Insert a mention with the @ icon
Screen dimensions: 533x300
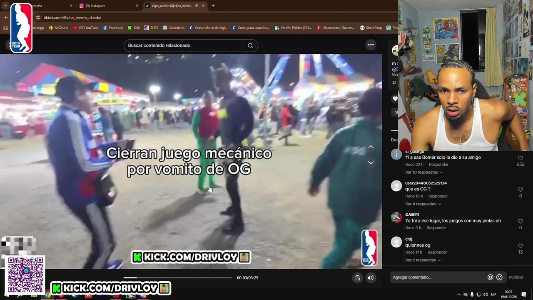coord(491,277)
